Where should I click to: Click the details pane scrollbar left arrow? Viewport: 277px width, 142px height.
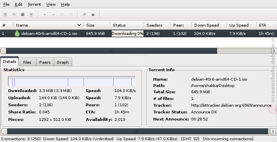(x=4, y=131)
